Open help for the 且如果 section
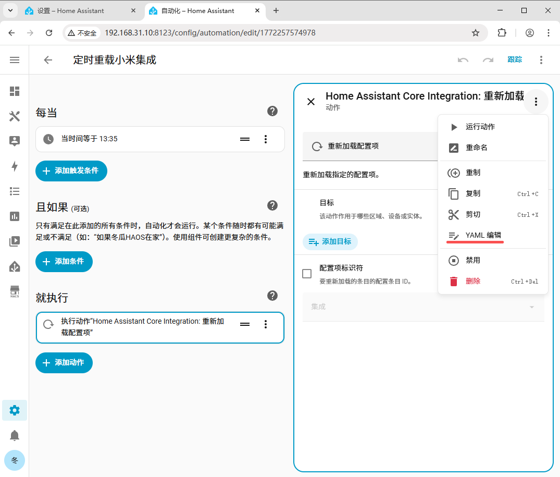 click(272, 205)
